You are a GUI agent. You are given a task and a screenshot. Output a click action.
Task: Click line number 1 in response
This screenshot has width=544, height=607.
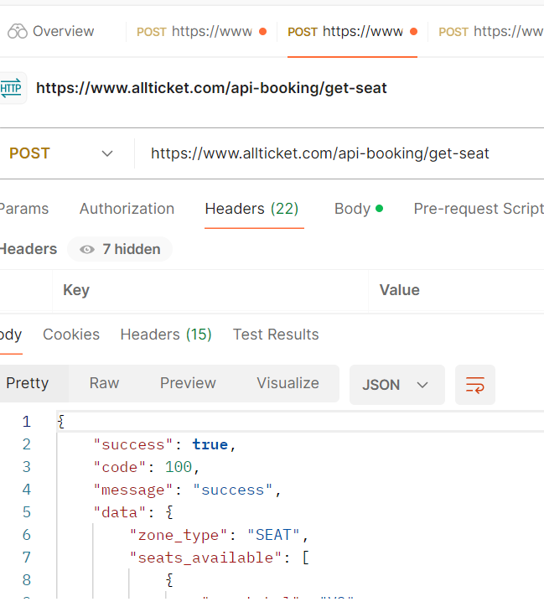pos(26,422)
